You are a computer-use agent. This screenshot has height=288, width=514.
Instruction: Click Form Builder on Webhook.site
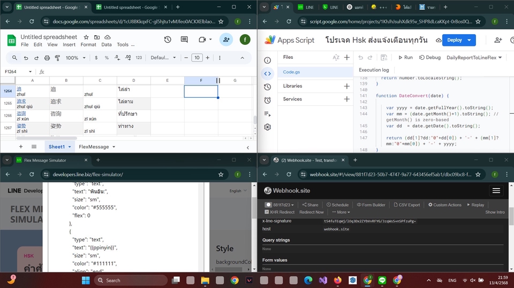click(371, 205)
